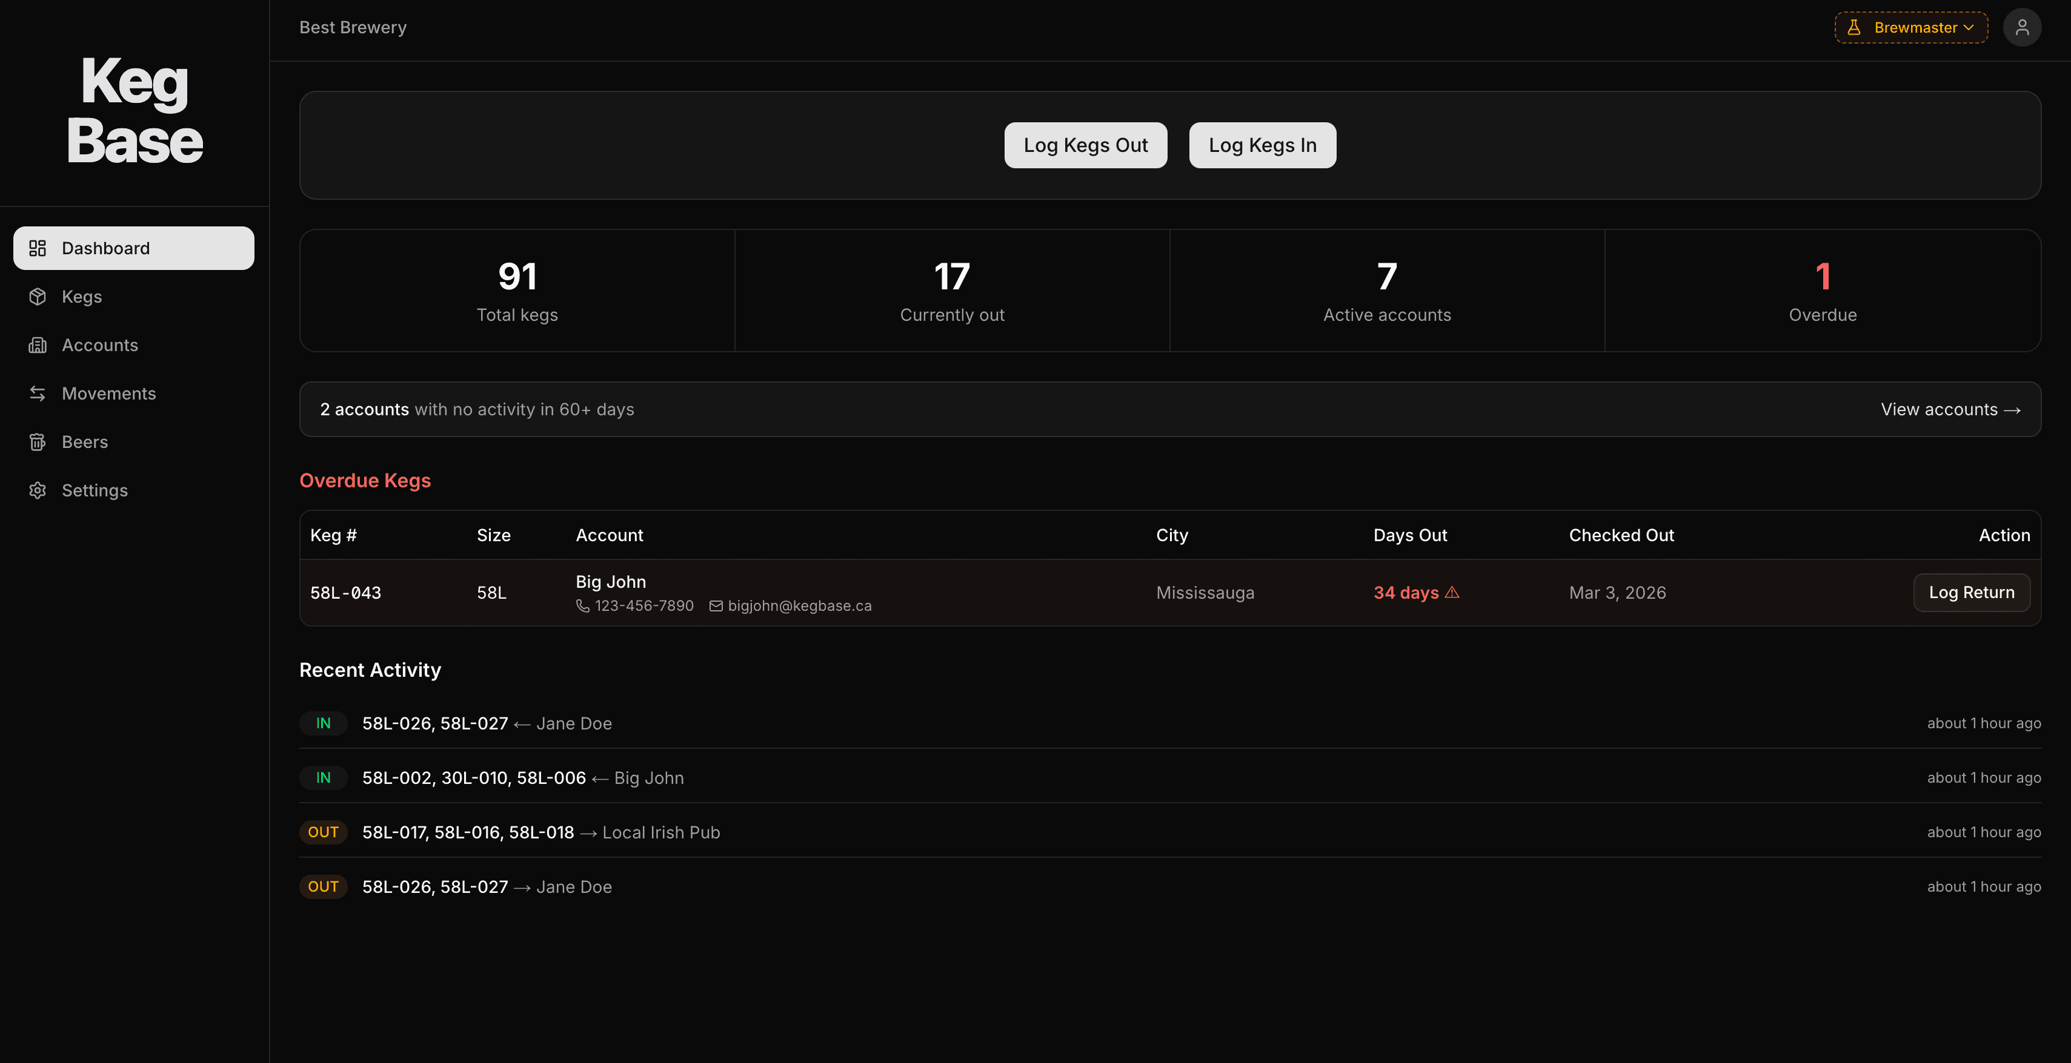Screen dimensions: 2071x1063
Task: Select the Currently out stat card
Action: point(952,291)
